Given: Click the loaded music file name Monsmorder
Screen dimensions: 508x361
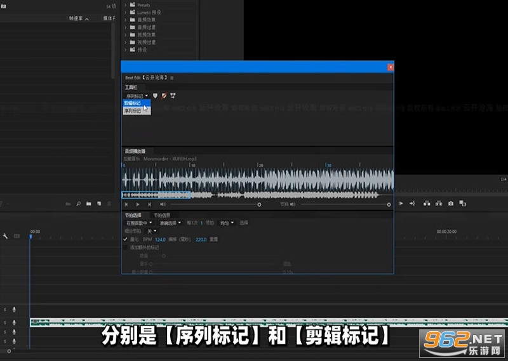Looking at the screenshot, I should click(170, 159).
